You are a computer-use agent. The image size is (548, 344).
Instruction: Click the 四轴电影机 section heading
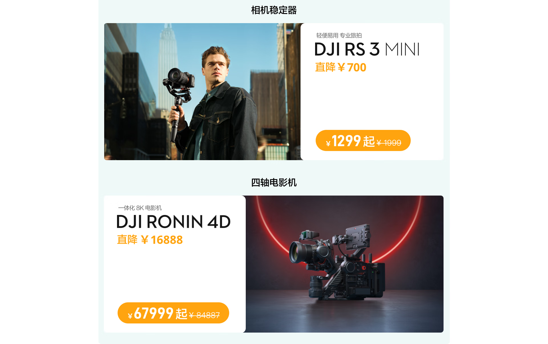click(x=274, y=182)
